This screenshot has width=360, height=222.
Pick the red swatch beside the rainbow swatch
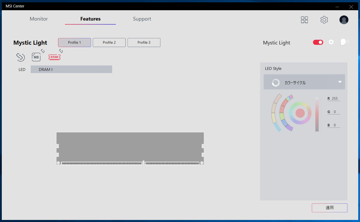pos(284,103)
